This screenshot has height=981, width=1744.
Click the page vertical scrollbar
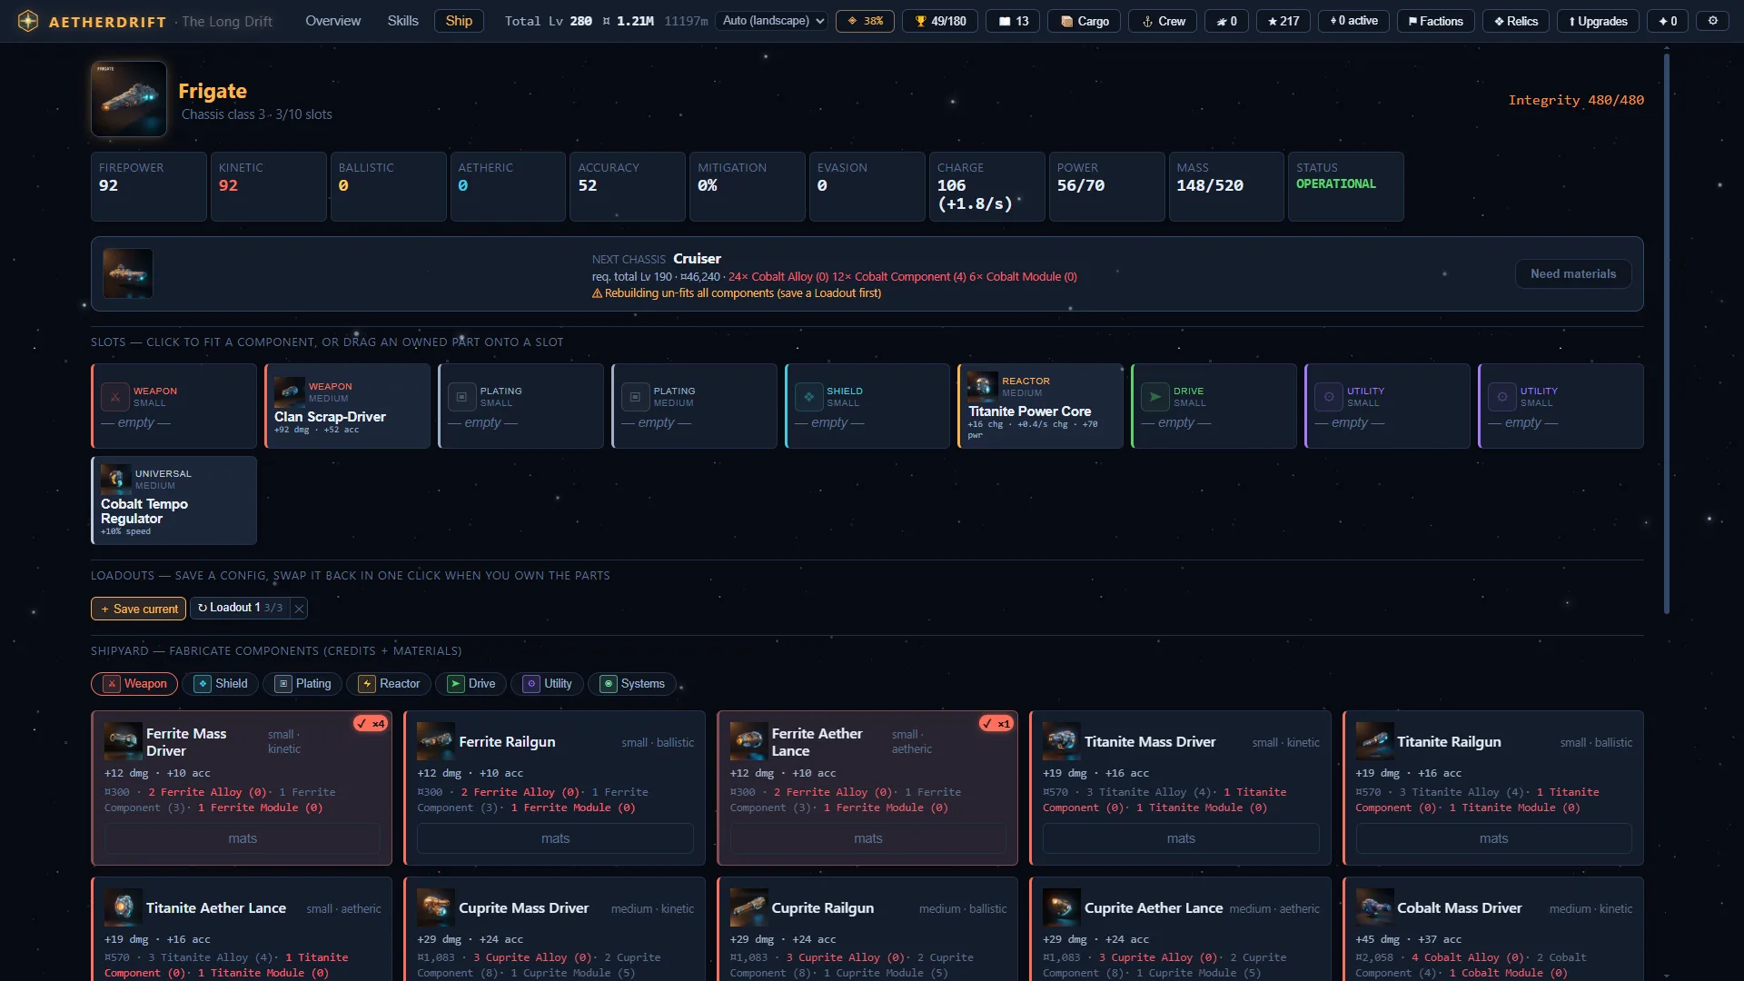1667,334
